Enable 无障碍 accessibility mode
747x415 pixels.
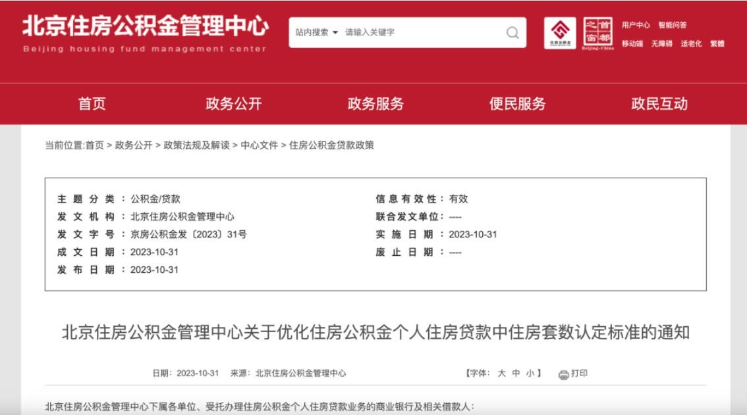pyautogui.click(x=662, y=43)
